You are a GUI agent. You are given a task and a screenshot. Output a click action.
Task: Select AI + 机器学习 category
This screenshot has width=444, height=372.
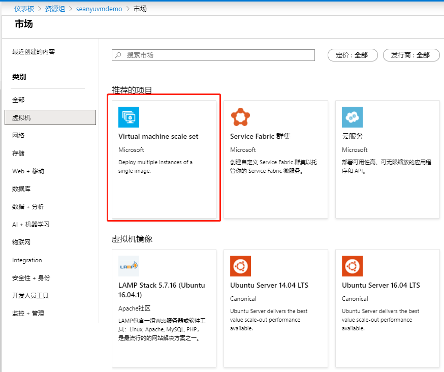coord(31,224)
